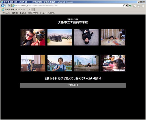This screenshot has width=146, height=120.
Task: Click the browser Forward arrow button
Action: tap(7, 6)
